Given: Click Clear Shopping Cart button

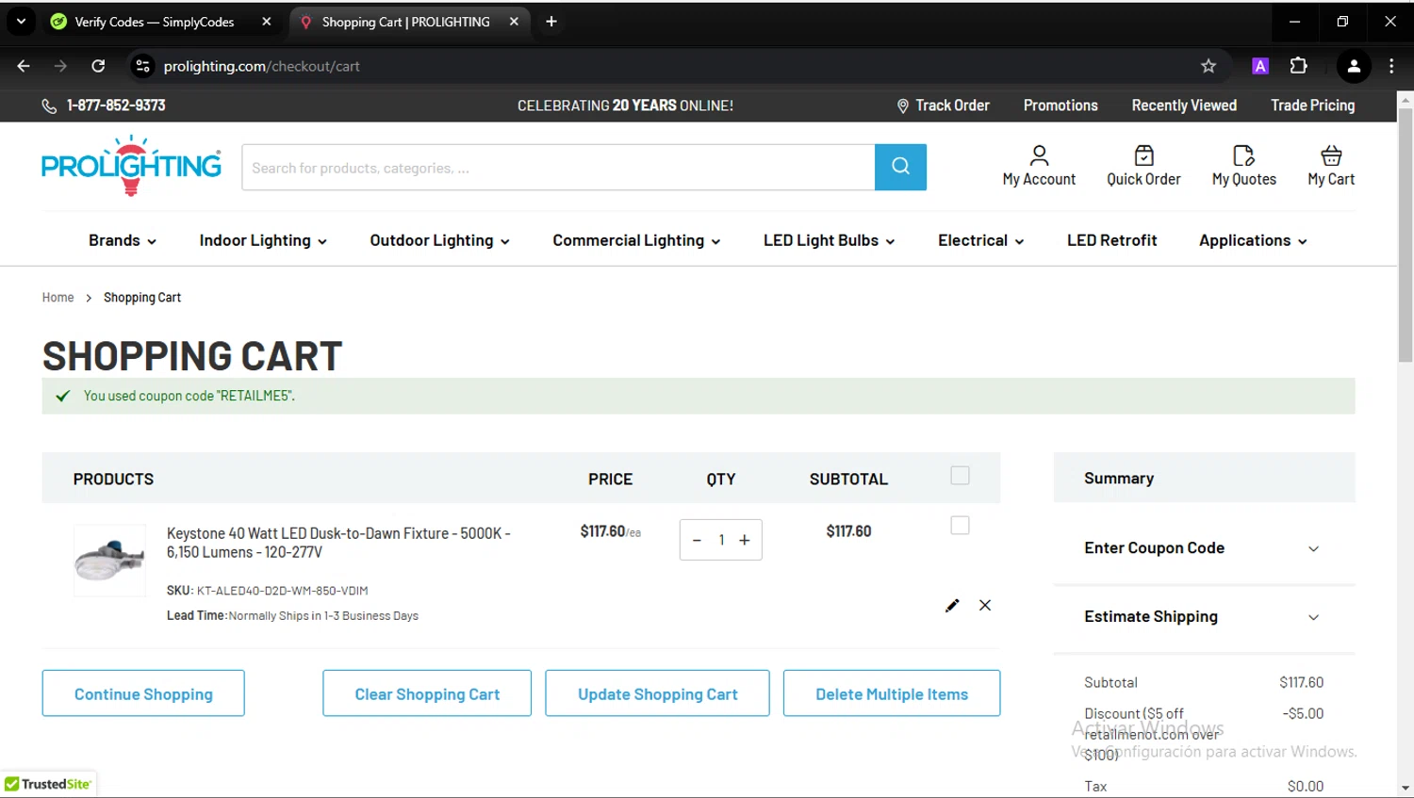Looking at the screenshot, I should click(x=427, y=693).
